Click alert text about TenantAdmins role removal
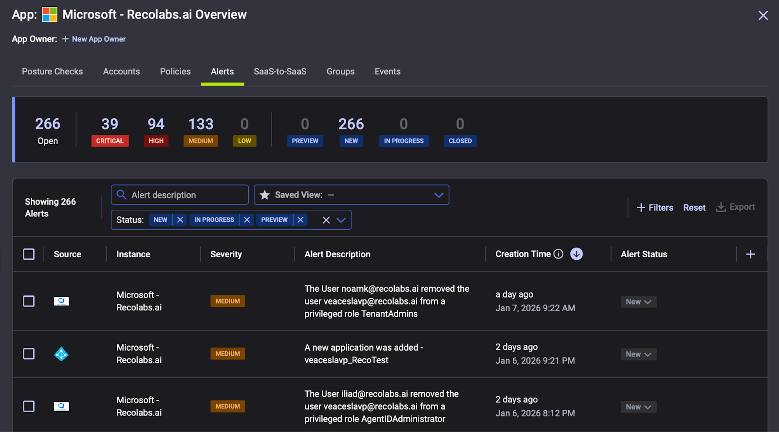779x432 pixels. [x=387, y=301]
